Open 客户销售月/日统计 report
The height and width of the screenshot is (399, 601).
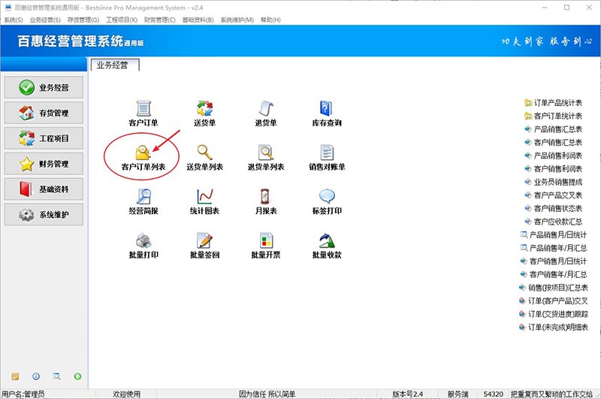[553, 261]
